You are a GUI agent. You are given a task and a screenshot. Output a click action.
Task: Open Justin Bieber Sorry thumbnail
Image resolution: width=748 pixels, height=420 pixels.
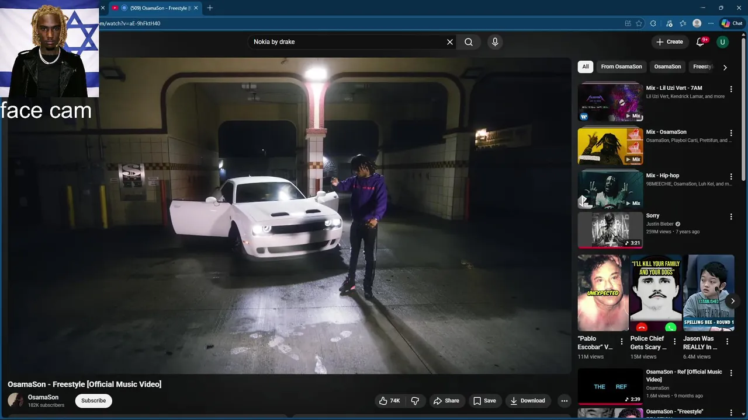pos(610,230)
